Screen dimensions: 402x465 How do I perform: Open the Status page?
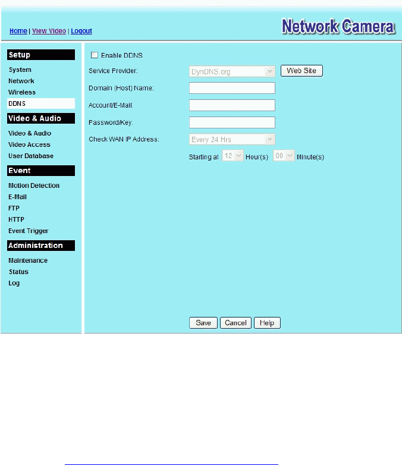pos(18,272)
